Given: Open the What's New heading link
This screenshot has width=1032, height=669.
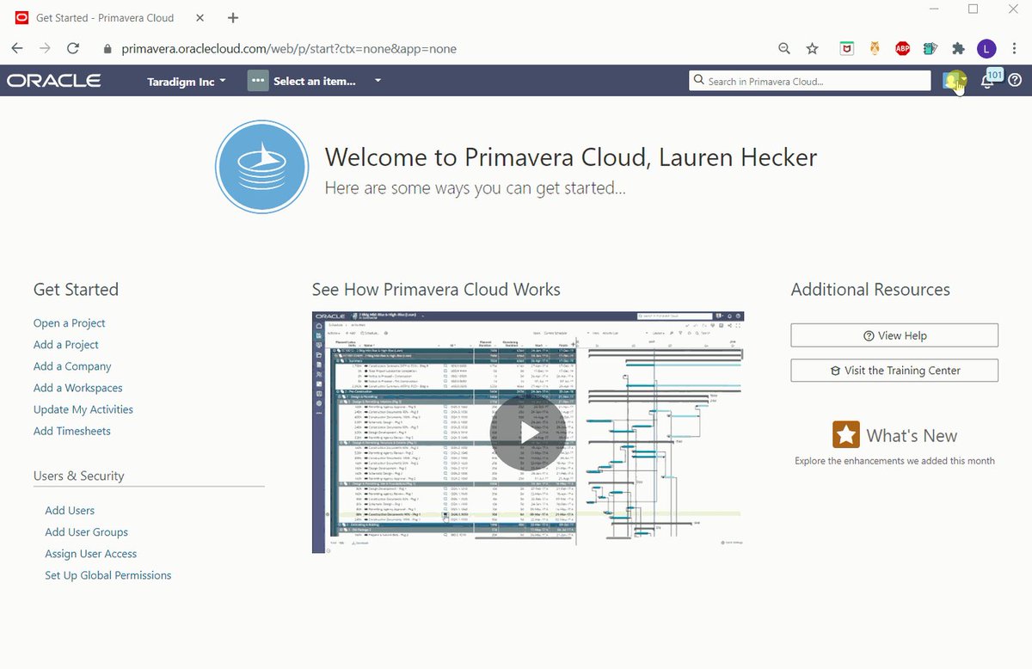Looking at the screenshot, I should pyautogui.click(x=912, y=436).
